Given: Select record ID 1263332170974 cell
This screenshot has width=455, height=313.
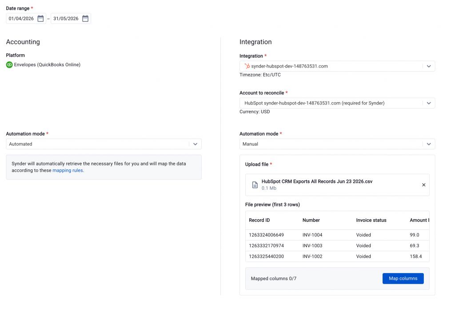Looking at the screenshot, I should [267, 245].
